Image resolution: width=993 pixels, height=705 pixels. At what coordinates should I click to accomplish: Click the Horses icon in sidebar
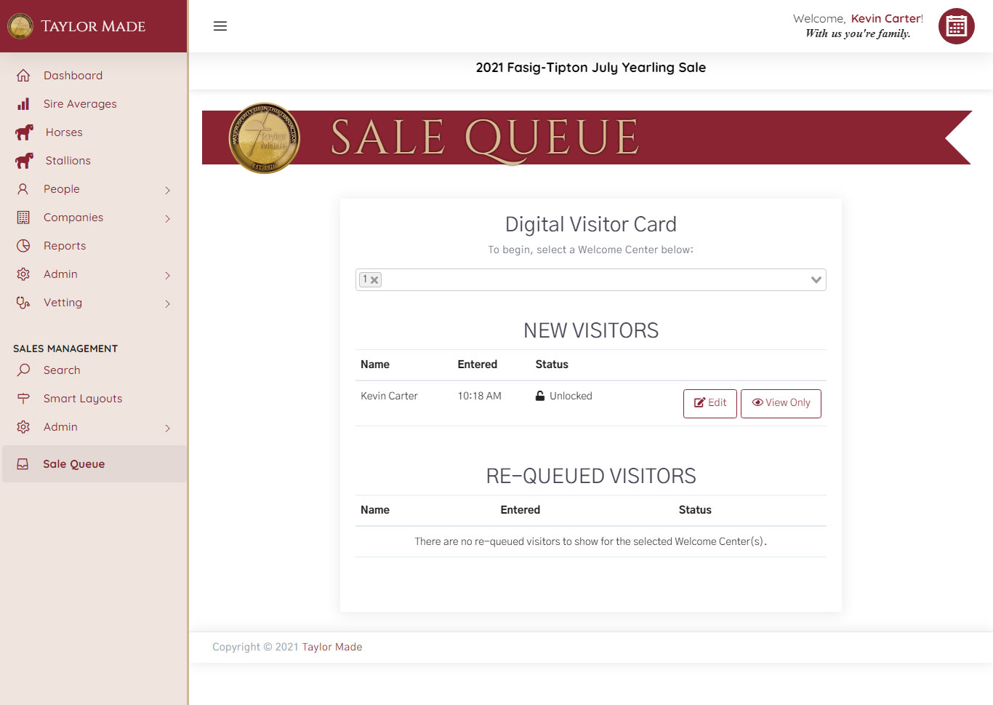pos(24,132)
